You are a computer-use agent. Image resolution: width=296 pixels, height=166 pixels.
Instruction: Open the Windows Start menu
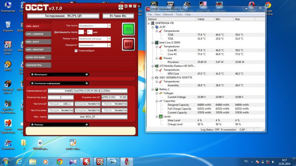pyautogui.click(x=6, y=162)
